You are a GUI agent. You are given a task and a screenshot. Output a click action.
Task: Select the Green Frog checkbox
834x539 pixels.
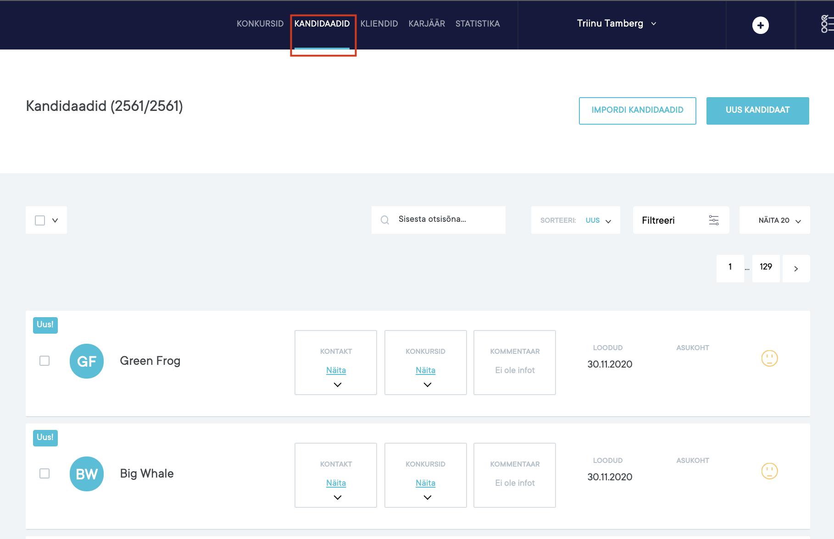44,361
